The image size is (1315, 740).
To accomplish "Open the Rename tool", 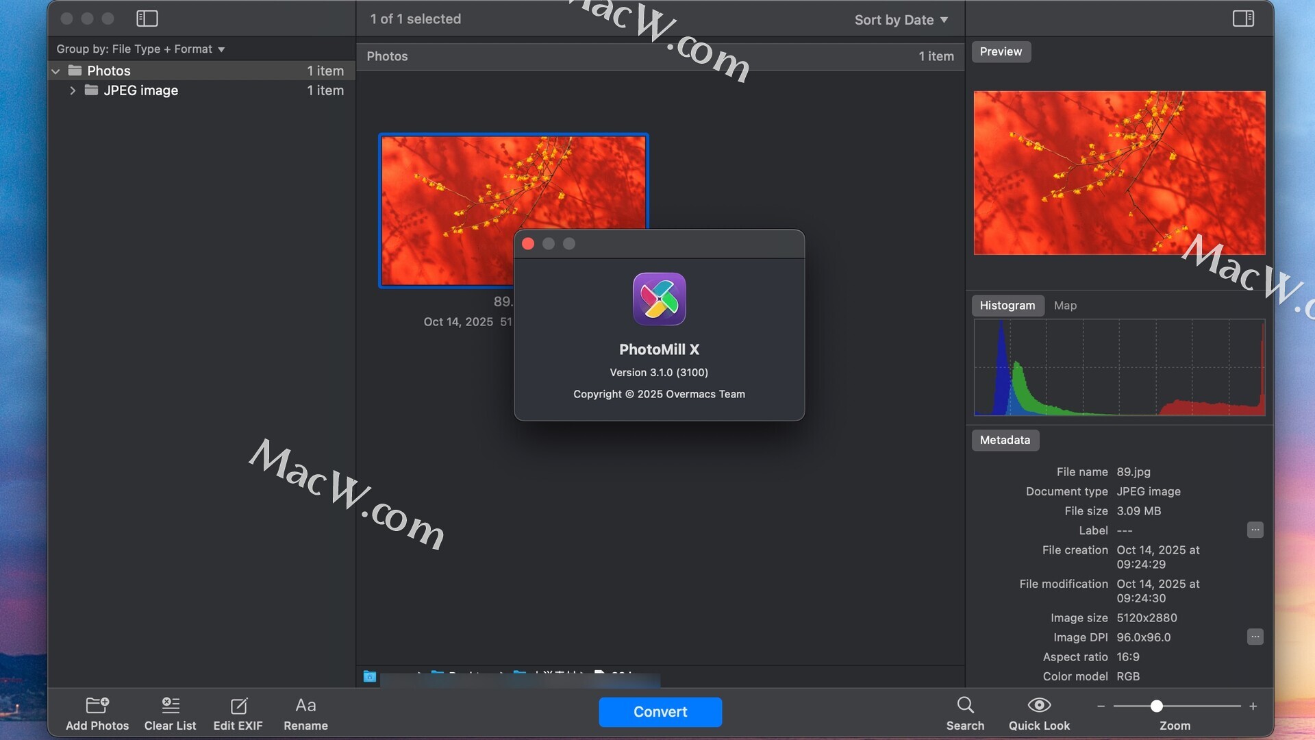I will (x=305, y=705).
